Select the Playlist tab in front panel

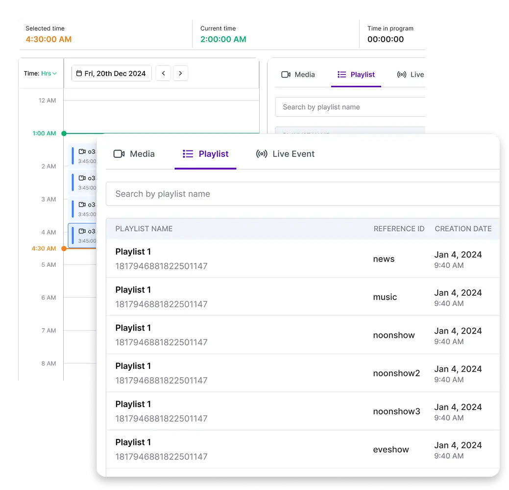pos(205,154)
